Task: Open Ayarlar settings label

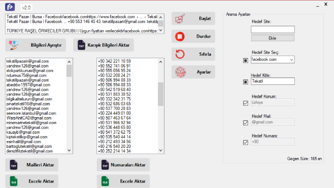Action: coord(203,72)
